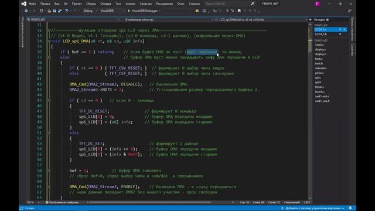Viewport: 375px width, 211px height.
Task: Click the feedback icon at toolbar right
Action: coord(350,11)
